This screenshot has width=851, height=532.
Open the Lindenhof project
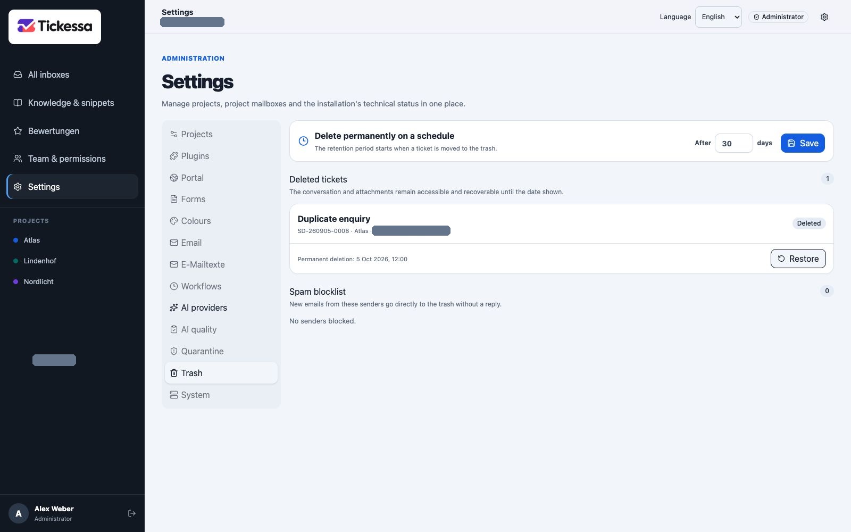click(35, 261)
